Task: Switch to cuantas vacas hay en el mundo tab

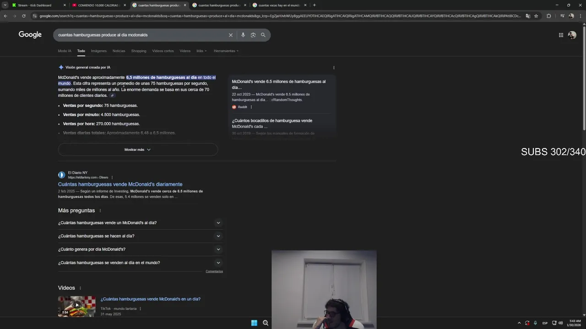Action: pos(279,5)
